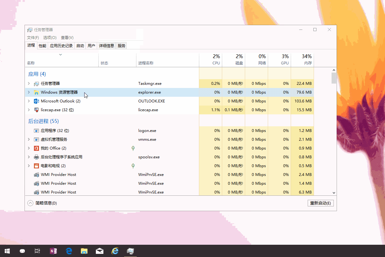Click the Task Manager icon beside Taskmgr.exe
This screenshot has height=257, width=385.
click(x=36, y=83)
